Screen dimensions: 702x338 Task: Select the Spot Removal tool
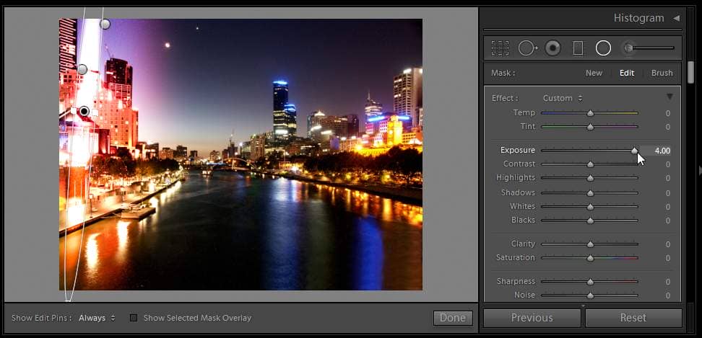click(x=526, y=48)
